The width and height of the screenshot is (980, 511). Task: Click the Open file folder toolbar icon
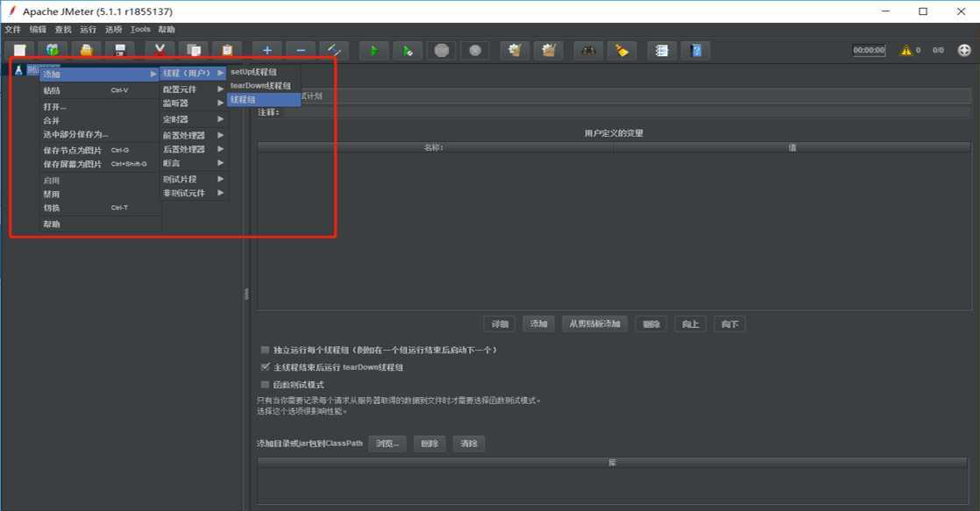click(86, 51)
